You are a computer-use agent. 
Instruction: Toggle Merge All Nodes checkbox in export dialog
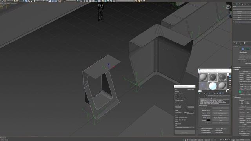click(x=176, y=100)
